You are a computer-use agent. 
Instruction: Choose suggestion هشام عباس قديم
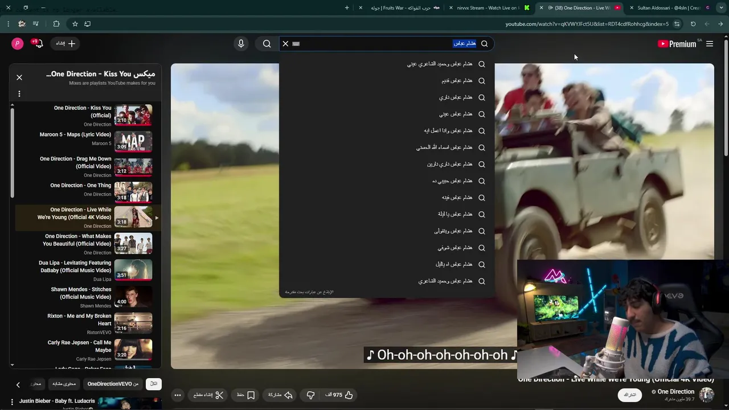[387, 81]
